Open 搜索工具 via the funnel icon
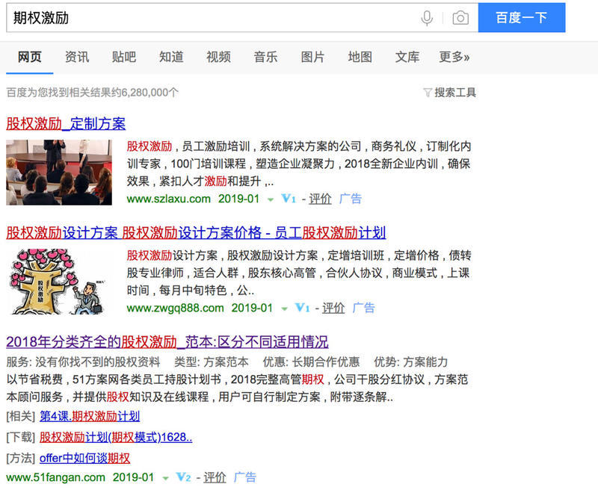The width and height of the screenshot is (598, 490). pos(428,91)
